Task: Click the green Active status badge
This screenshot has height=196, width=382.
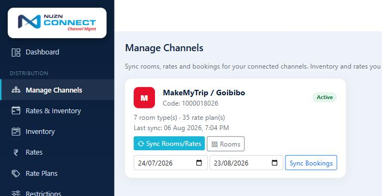Action: 325,97
